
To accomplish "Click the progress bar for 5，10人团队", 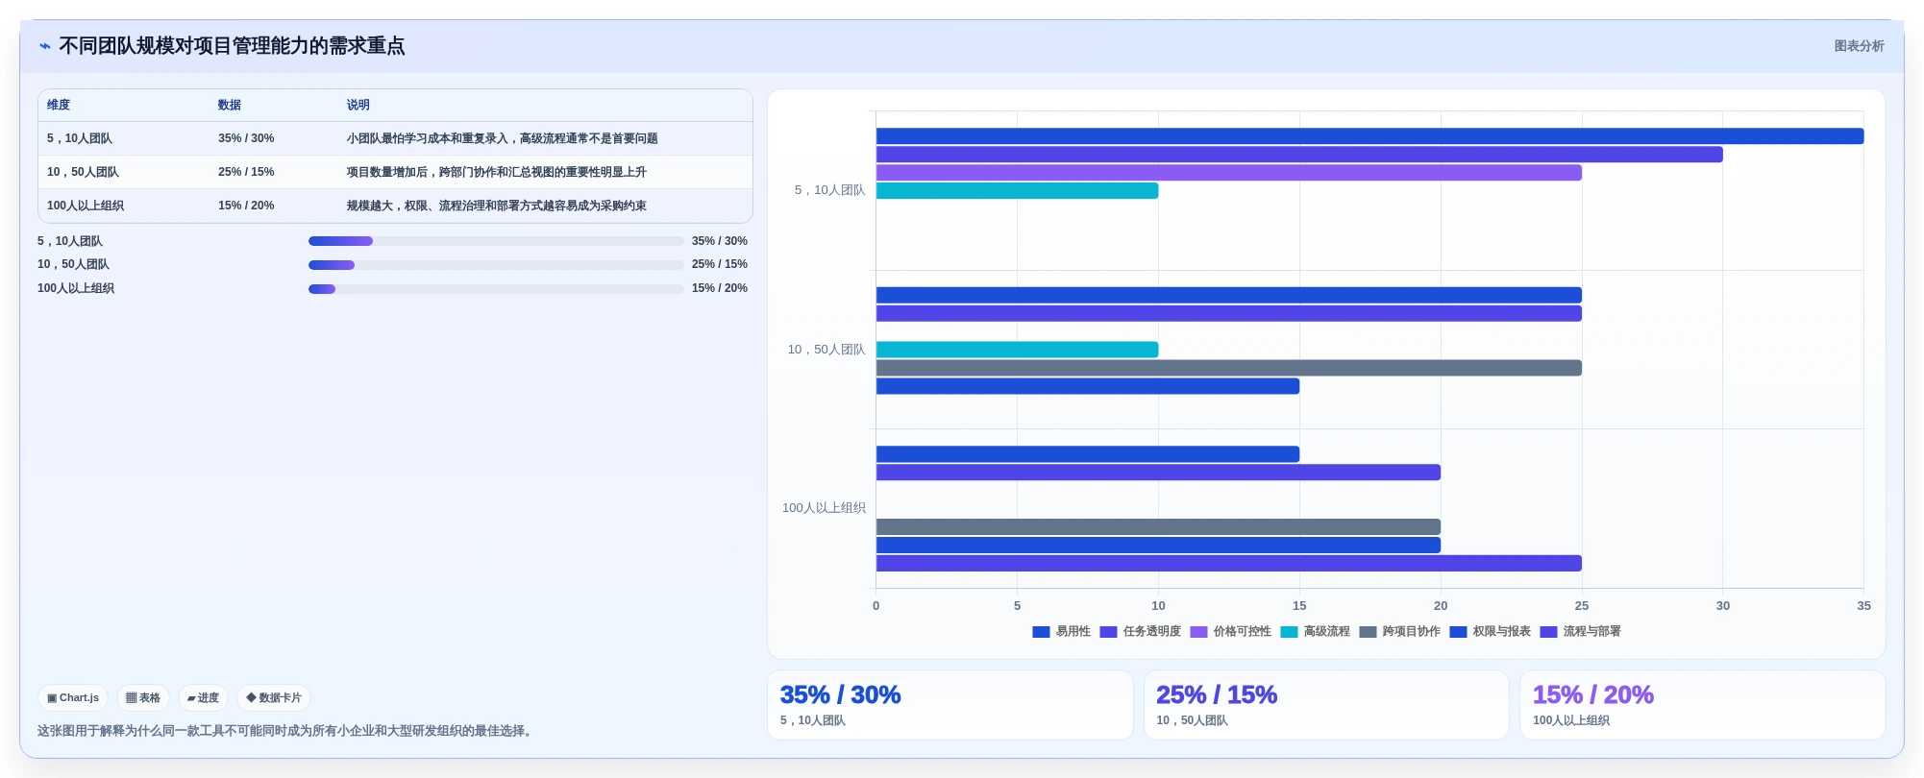I will click(496, 241).
